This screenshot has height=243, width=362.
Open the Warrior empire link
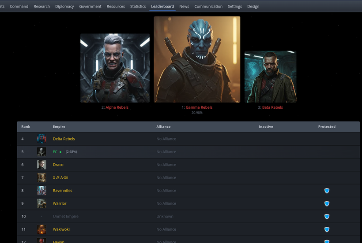click(x=60, y=203)
